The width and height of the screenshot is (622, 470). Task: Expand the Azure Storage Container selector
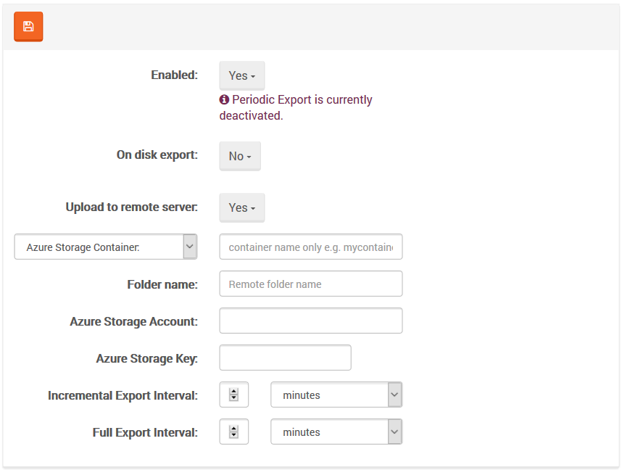[106, 247]
